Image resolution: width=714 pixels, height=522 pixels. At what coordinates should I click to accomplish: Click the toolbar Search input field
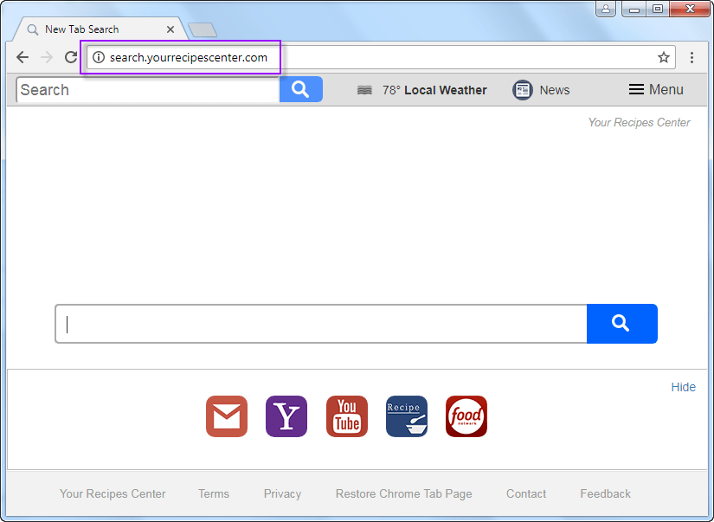[147, 90]
